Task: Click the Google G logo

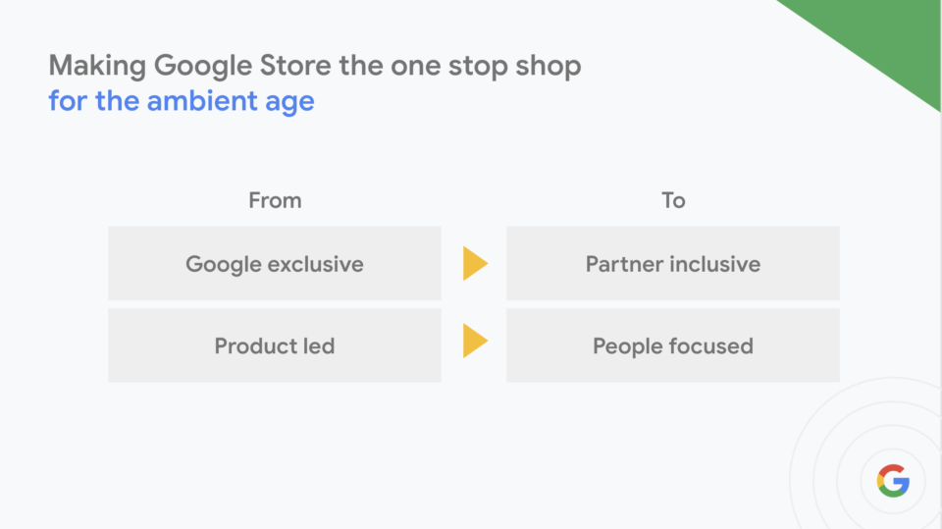Action: pyautogui.click(x=893, y=480)
